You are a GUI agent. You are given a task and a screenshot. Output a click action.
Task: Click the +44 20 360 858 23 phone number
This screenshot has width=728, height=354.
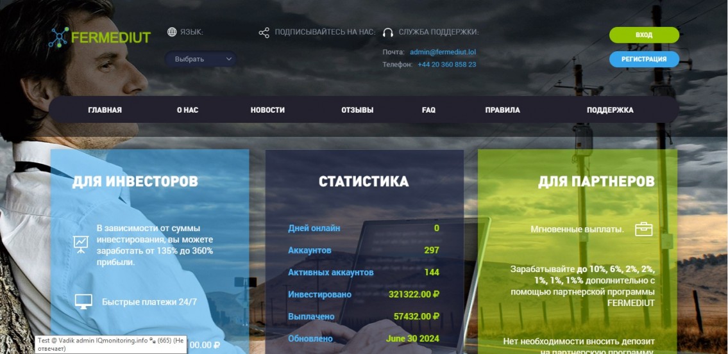(446, 65)
